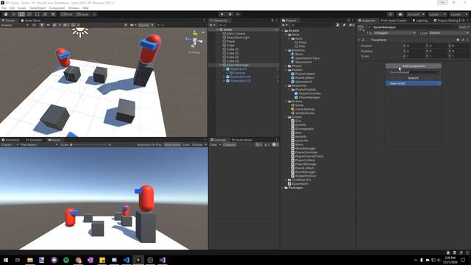The width and height of the screenshot is (471, 265).
Task: Select New script in component list
Action: pos(414,83)
